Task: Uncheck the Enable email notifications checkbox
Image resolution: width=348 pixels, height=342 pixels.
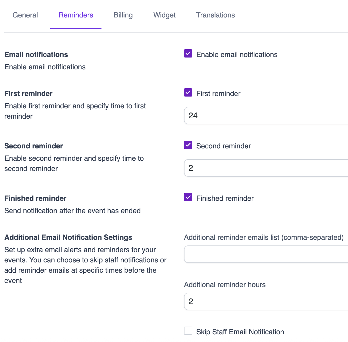Action: [x=188, y=54]
